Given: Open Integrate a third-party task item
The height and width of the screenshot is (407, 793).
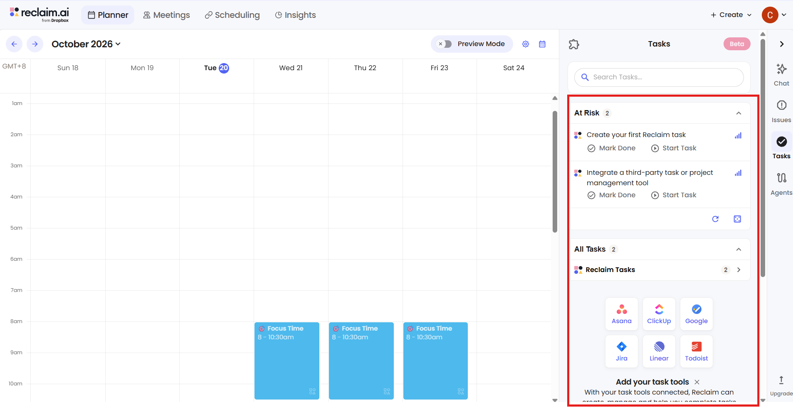Looking at the screenshot, I should pos(650,178).
